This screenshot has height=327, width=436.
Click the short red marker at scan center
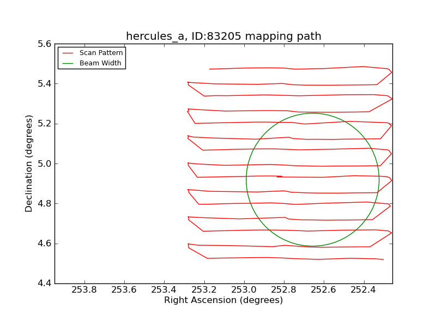[279, 177]
